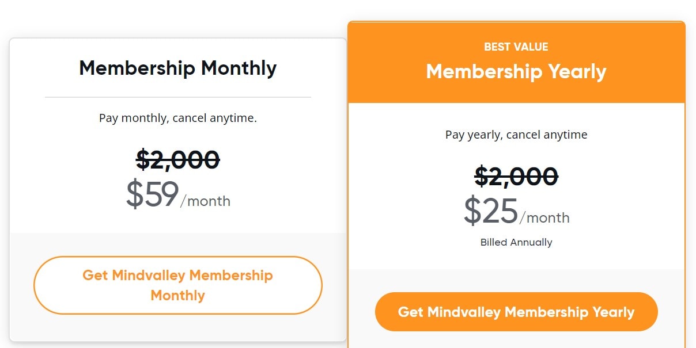Click the dollar sign of the $59 price
The image size is (696, 348).
coord(134,196)
